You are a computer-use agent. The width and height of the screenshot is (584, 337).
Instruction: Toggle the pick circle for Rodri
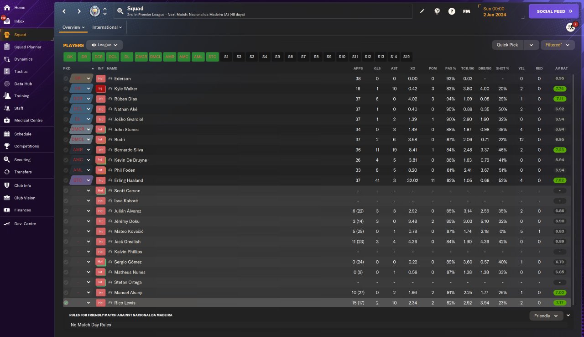coord(66,140)
